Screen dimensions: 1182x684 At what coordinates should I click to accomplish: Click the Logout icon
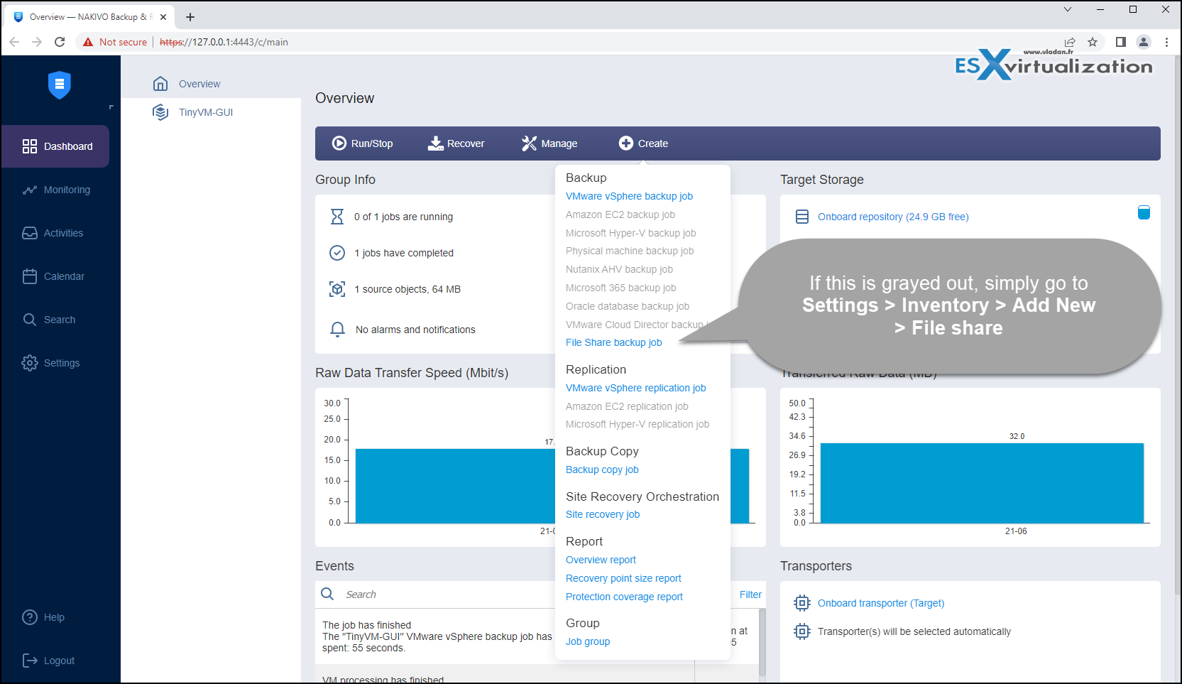pyautogui.click(x=30, y=661)
